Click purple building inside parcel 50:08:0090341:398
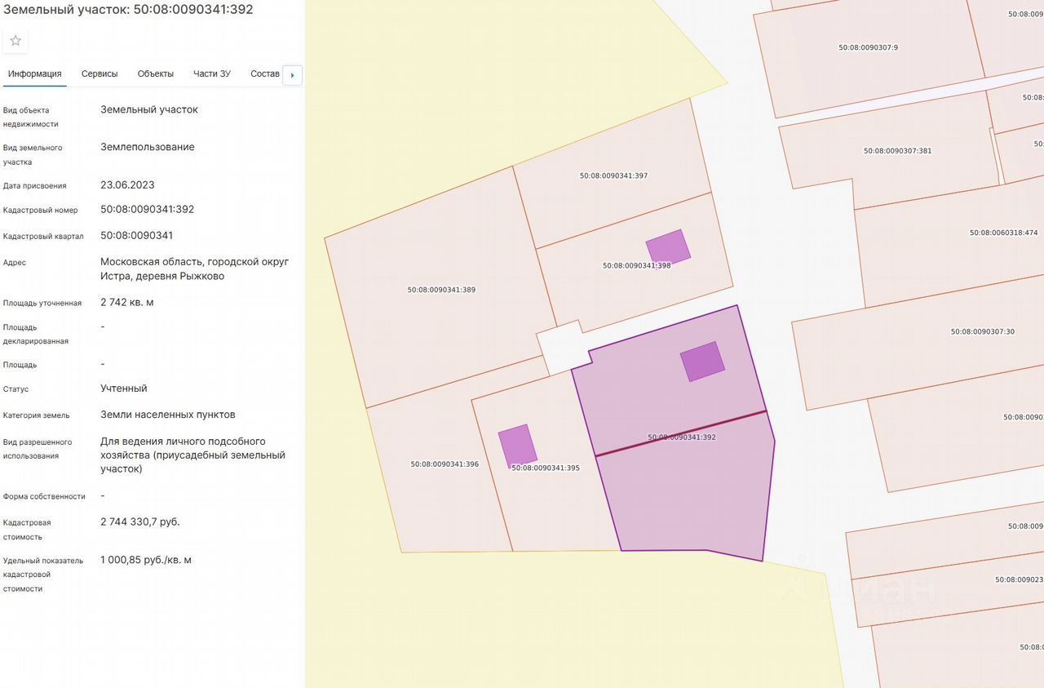 click(x=668, y=247)
